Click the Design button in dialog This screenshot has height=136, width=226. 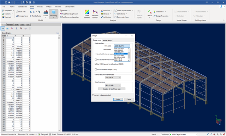(118, 99)
